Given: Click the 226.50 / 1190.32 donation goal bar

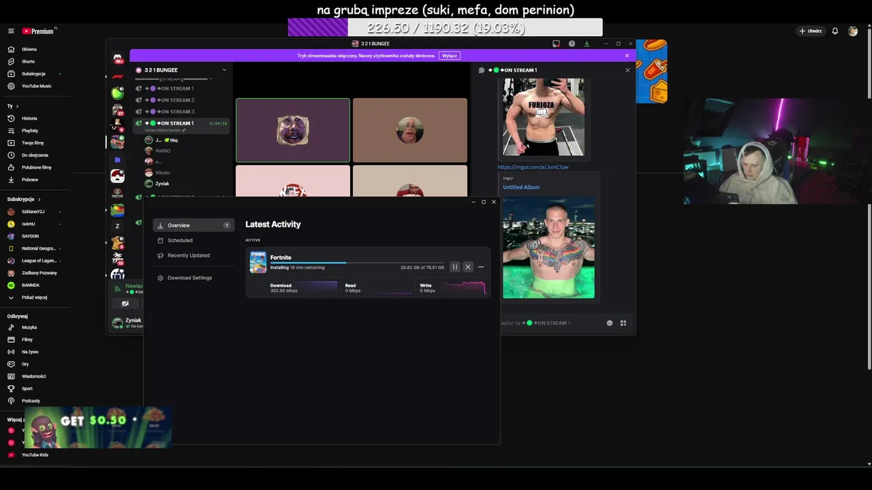Looking at the screenshot, I should (x=446, y=28).
